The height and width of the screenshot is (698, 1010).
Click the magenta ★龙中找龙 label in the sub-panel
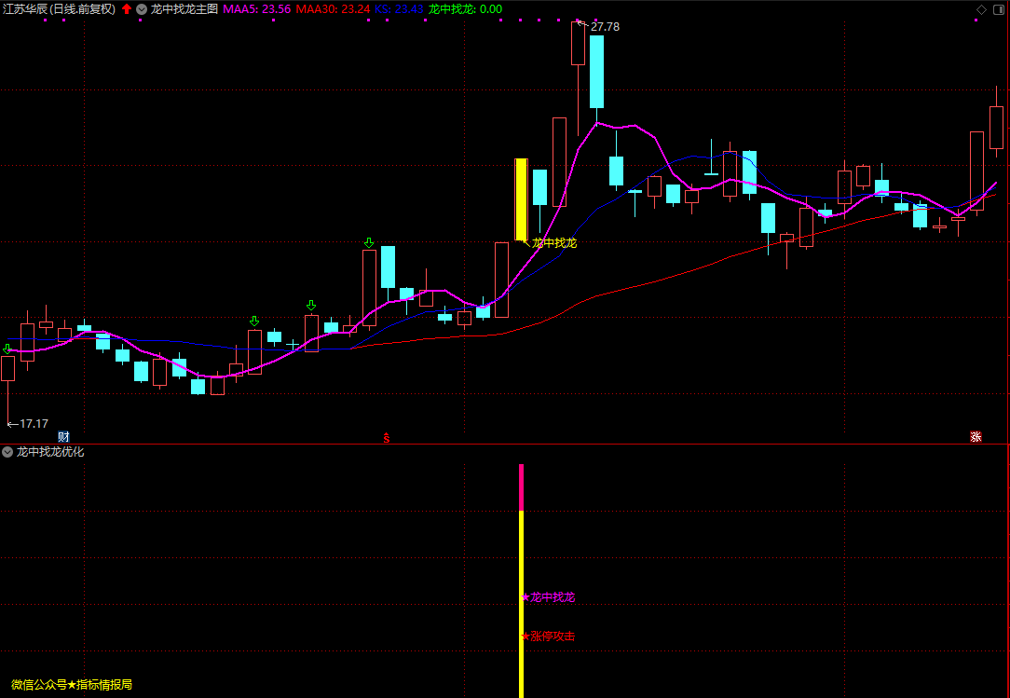548,597
